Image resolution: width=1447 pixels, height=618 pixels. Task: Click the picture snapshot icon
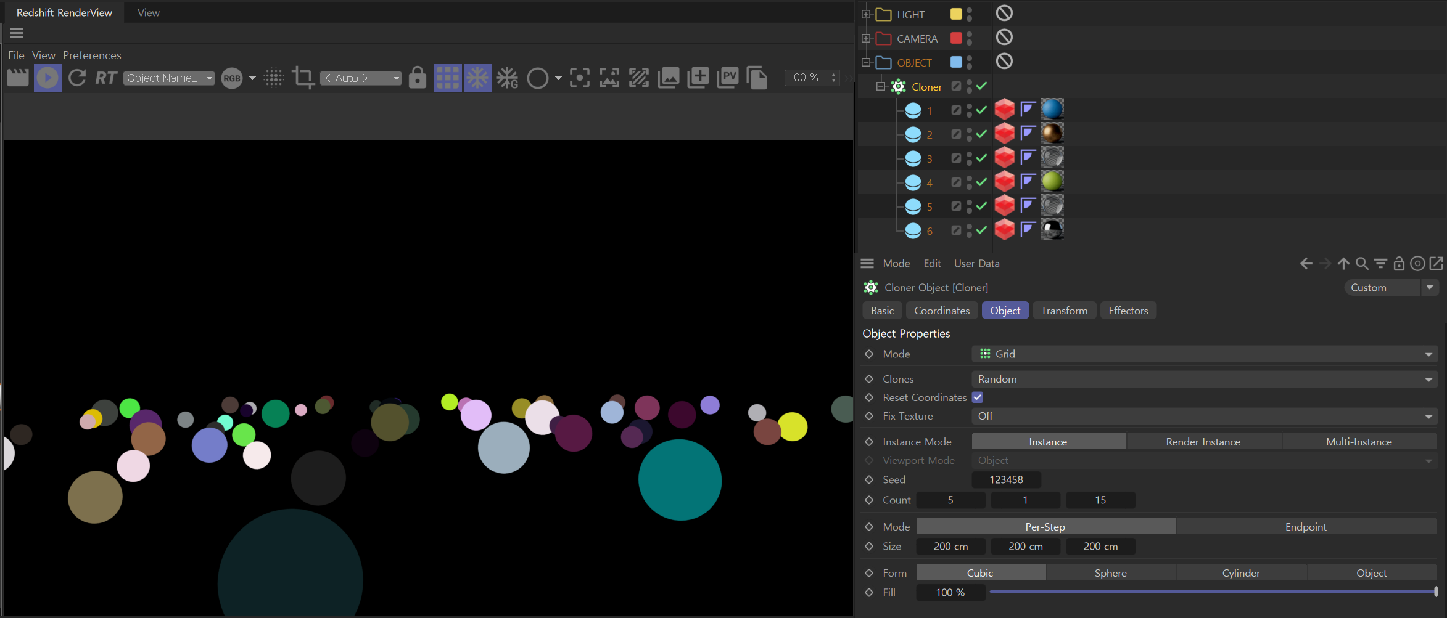tap(669, 78)
